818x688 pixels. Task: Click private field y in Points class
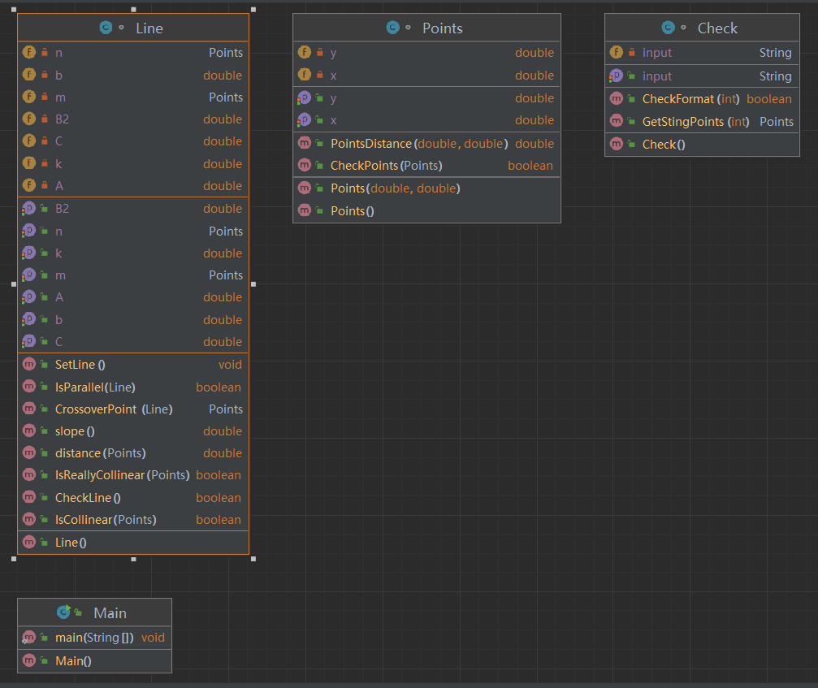333,53
